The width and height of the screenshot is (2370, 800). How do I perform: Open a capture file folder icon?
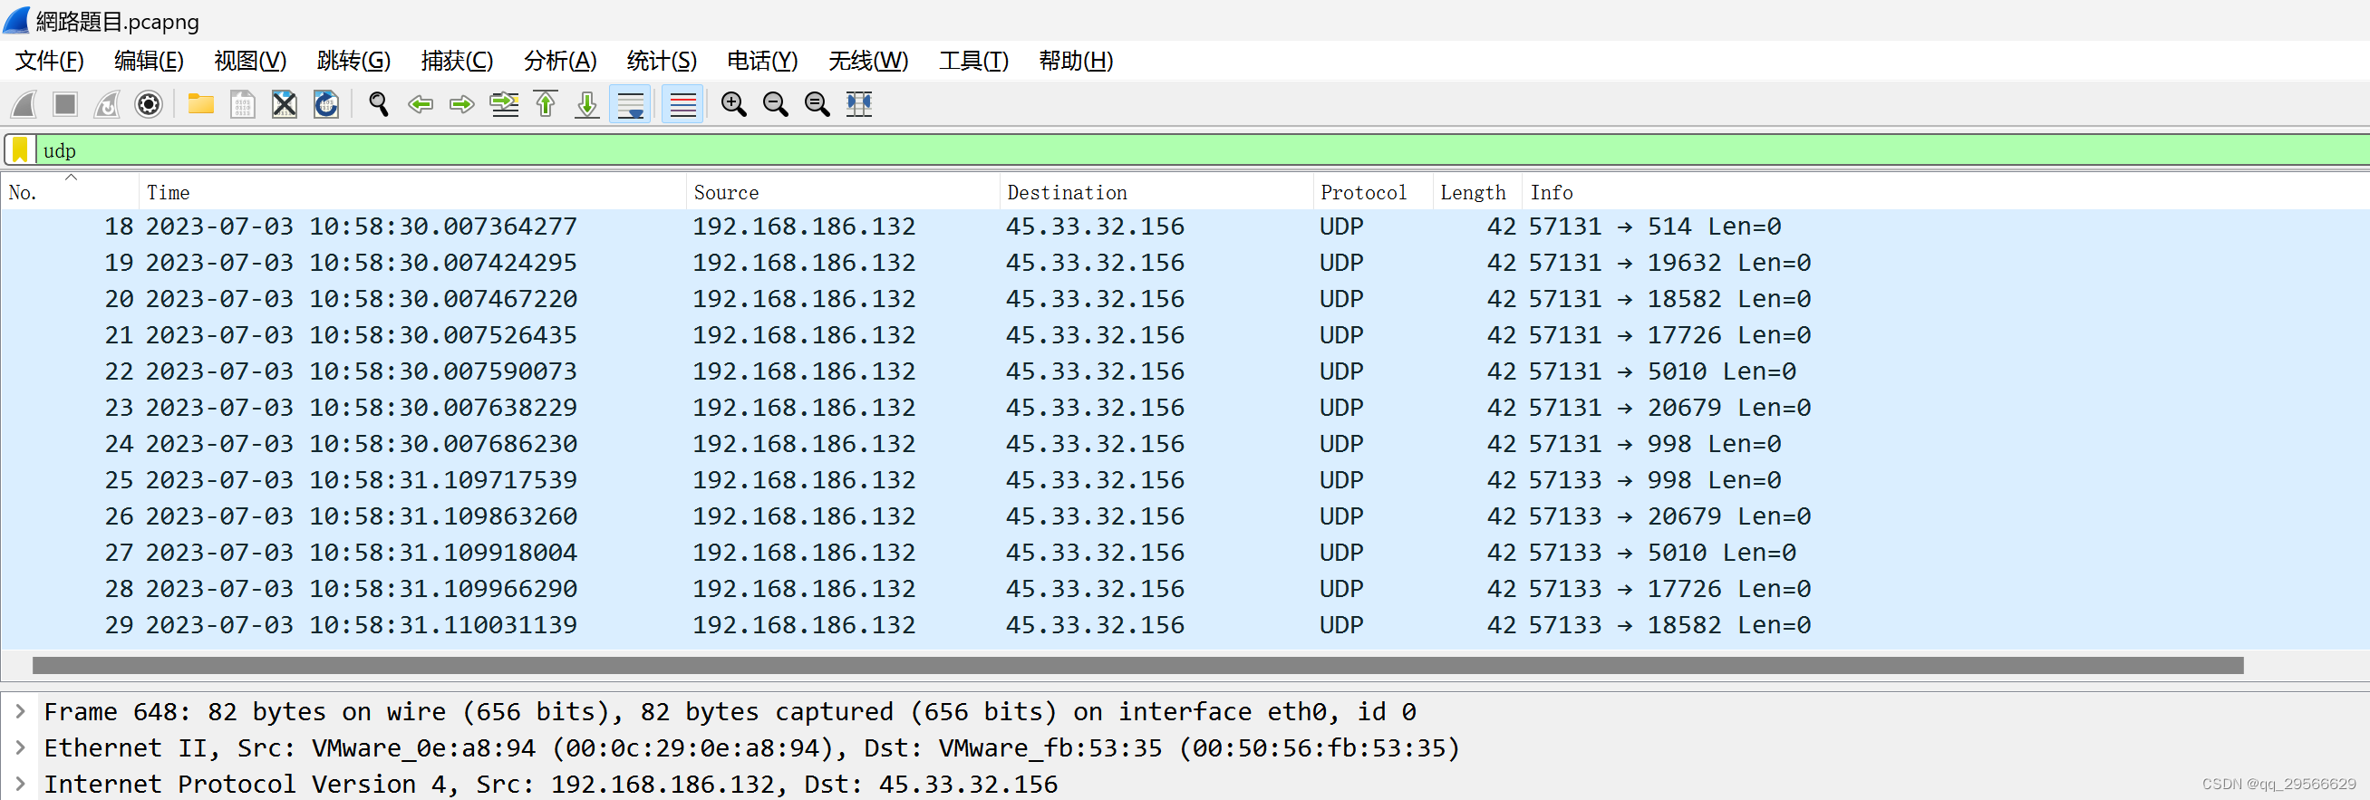[x=200, y=104]
